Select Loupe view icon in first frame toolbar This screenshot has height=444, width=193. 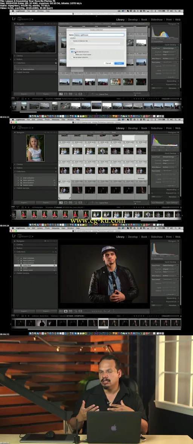pyautogui.click(x=66, y=94)
